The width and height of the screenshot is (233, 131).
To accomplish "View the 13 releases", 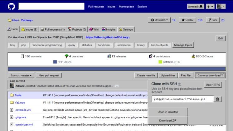I will [116, 56].
